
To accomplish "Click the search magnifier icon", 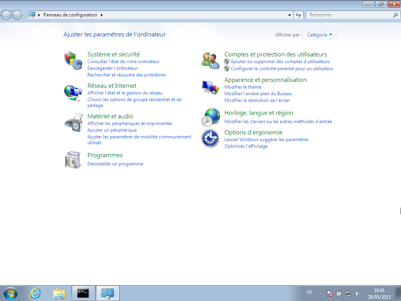I will (396, 15).
